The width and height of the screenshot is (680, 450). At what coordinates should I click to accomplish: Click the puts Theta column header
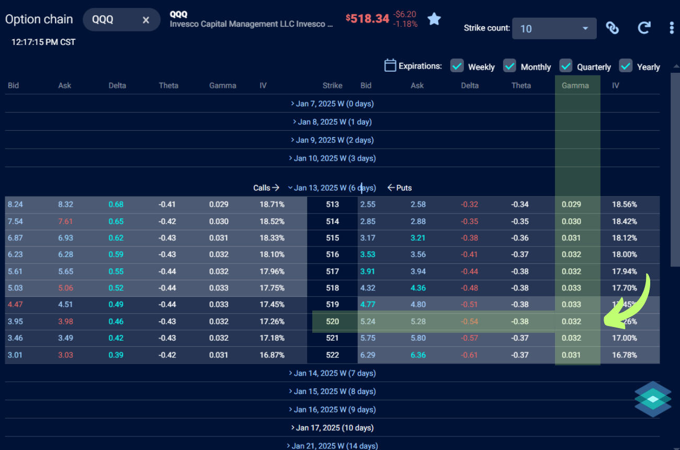tap(521, 85)
